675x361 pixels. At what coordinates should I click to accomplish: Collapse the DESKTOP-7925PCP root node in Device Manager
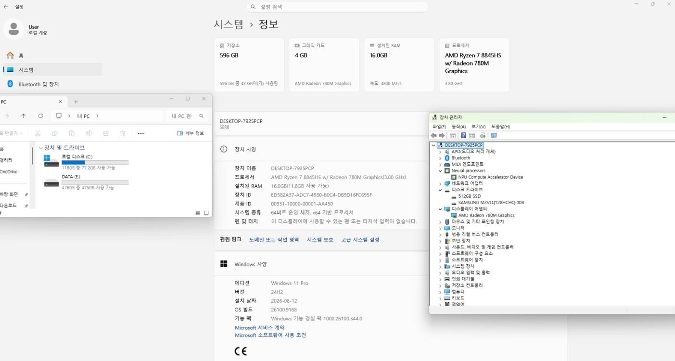(433, 145)
